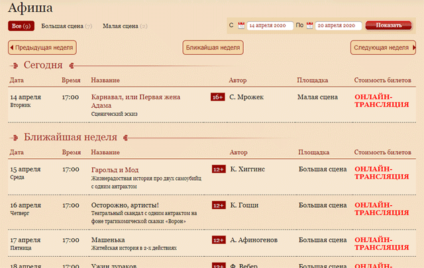
Task: Click the 12+ age badge for Машенька
Action: (219, 240)
